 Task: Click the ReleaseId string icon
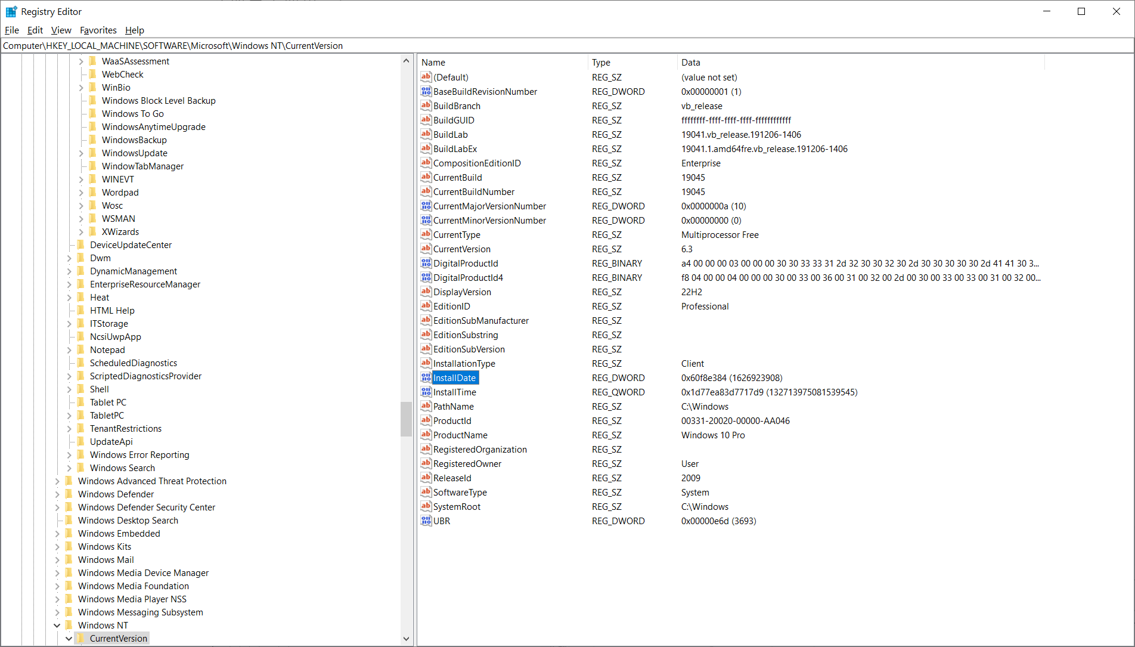[x=426, y=478]
